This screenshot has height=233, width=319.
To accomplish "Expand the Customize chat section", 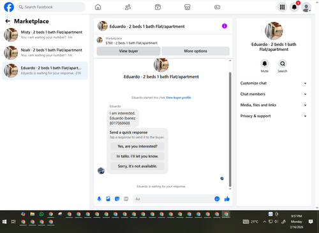I will tap(274, 83).
